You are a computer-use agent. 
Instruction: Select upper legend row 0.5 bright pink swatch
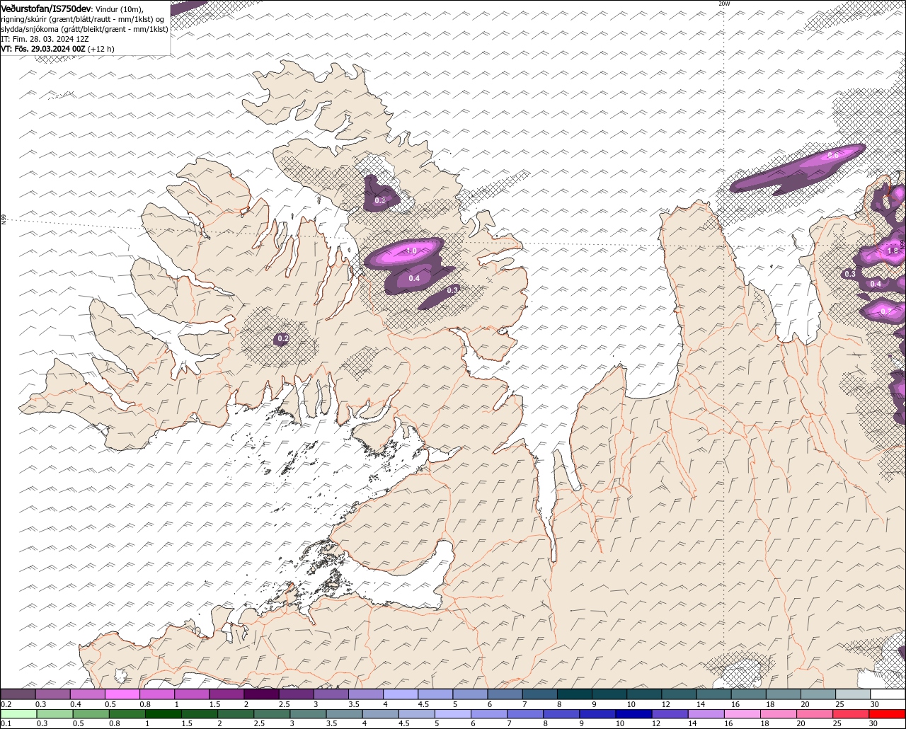[122, 694]
